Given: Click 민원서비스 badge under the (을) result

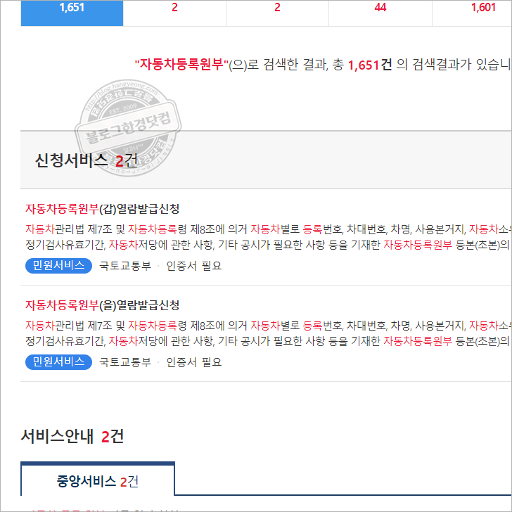Looking at the screenshot, I should pos(59,361).
